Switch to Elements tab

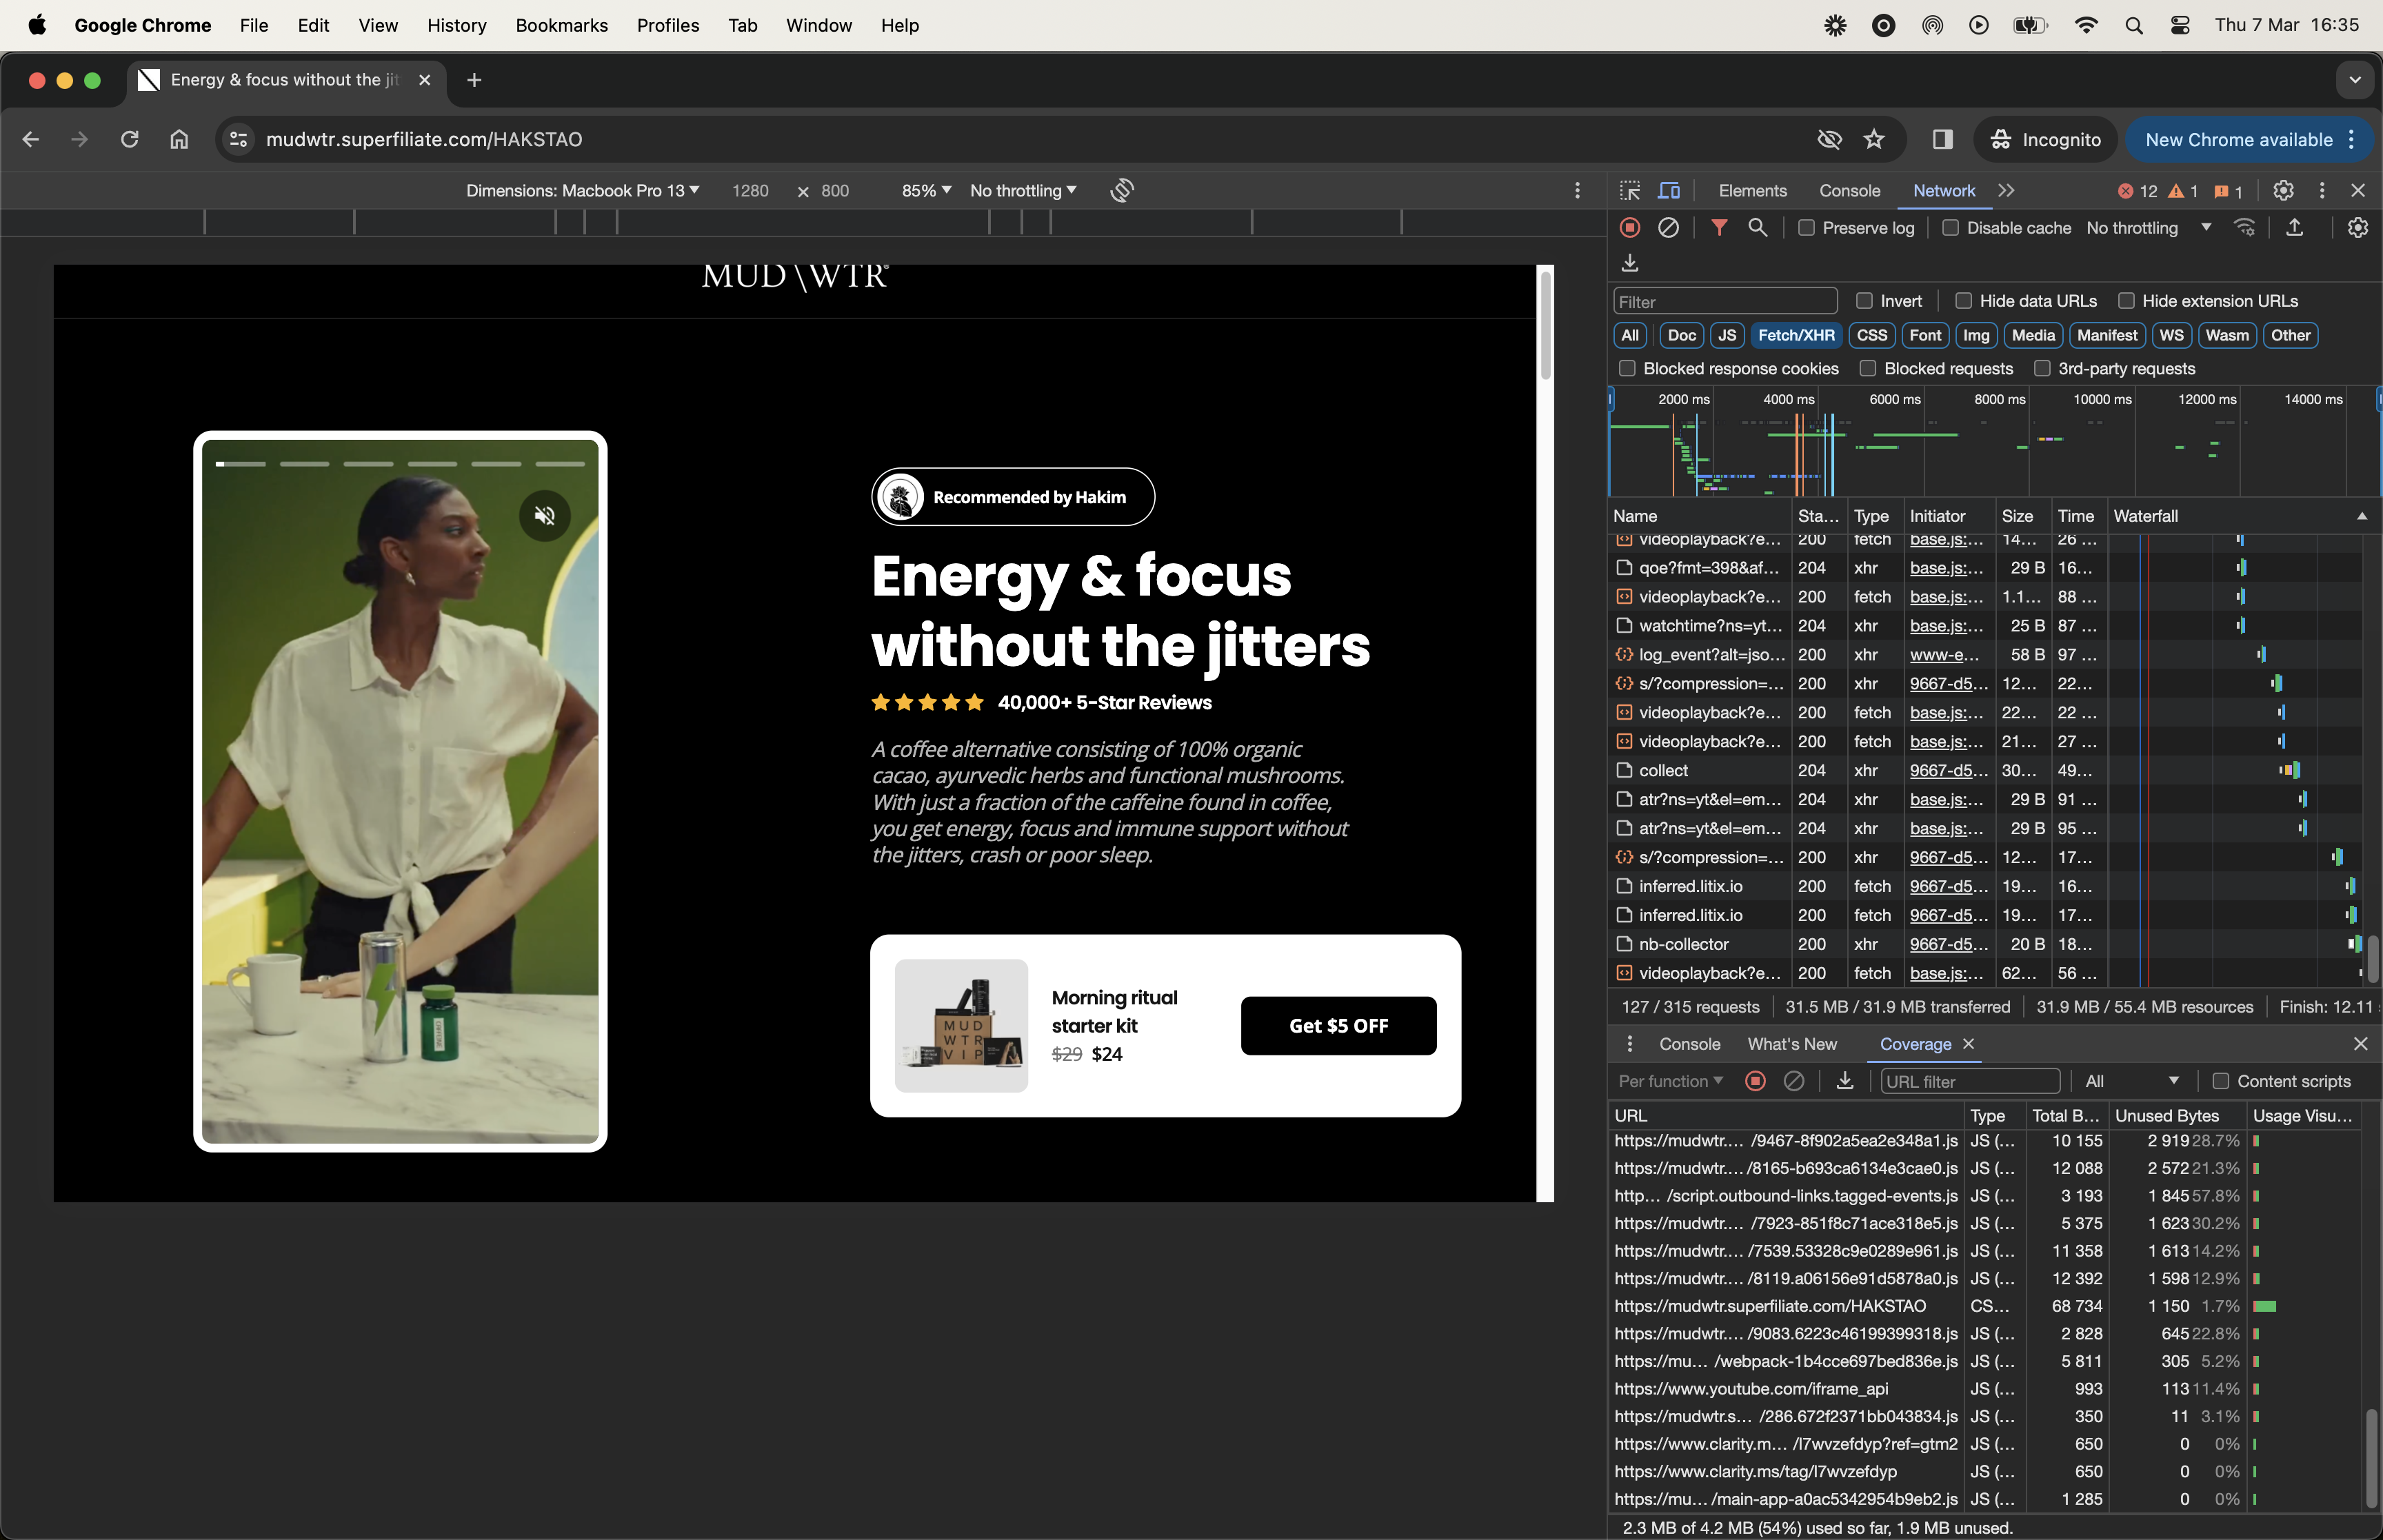1752,190
